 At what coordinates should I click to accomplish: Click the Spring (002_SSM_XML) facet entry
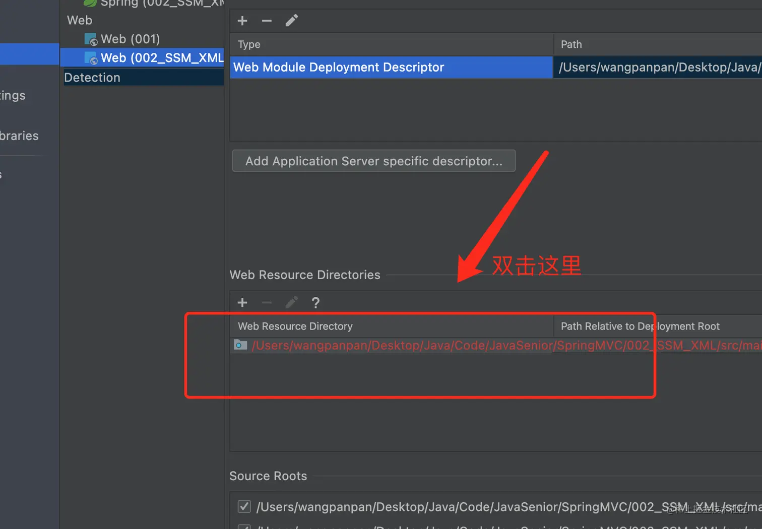162,3
